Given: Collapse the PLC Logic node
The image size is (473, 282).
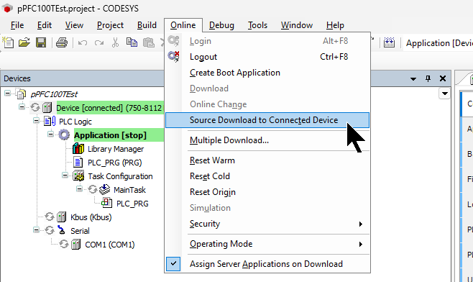Looking at the screenshot, I should pos(36,121).
